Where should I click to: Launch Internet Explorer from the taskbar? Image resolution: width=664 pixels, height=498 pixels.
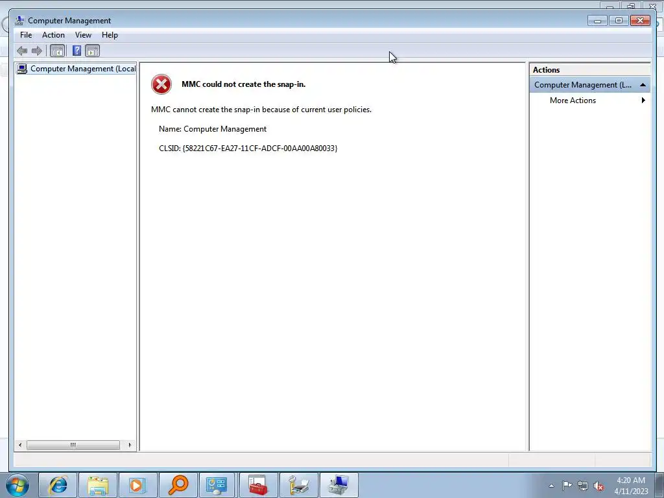(58, 485)
